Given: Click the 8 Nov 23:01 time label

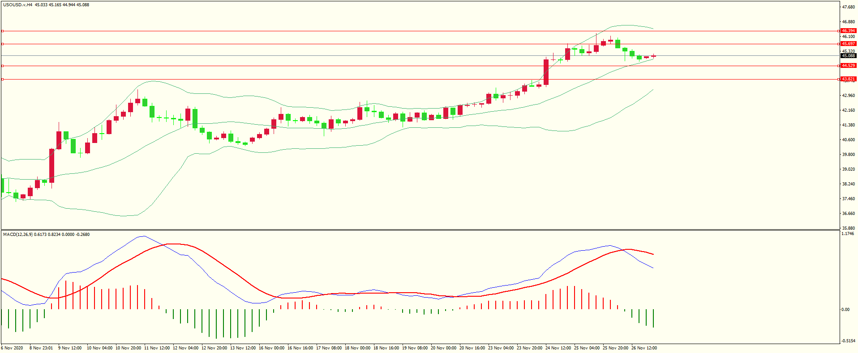Looking at the screenshot, I should coord(41,348).
